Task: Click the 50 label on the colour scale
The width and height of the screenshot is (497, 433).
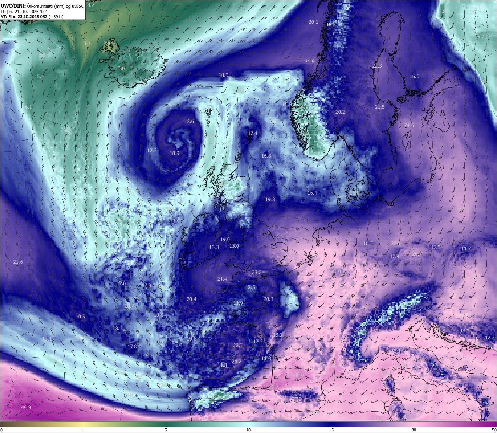Action: coord(494,430)
